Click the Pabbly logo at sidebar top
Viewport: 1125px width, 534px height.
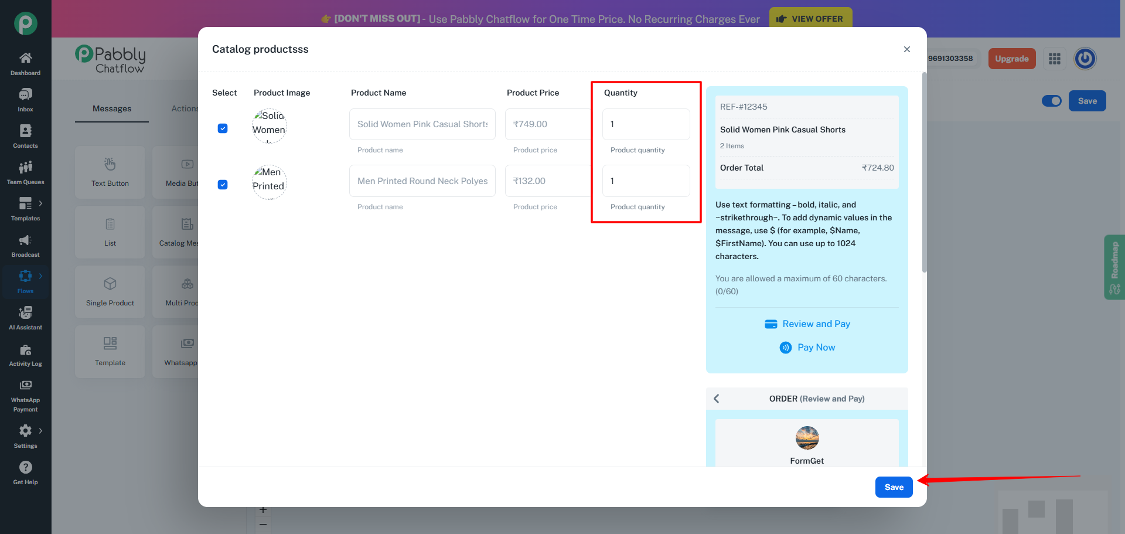(x=25, y=23)
